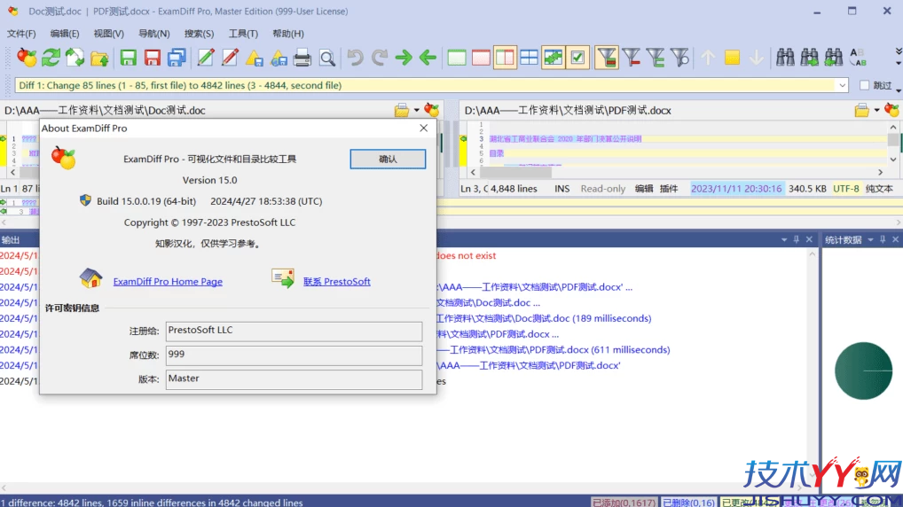Toggle the synchronized scrolling icon with green arrows
The width and height of the screenshot is (903, 507).
coord(554,58)
